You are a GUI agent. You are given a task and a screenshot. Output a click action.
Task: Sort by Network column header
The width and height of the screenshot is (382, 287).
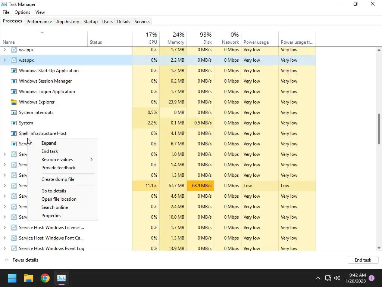click(228, 38)
